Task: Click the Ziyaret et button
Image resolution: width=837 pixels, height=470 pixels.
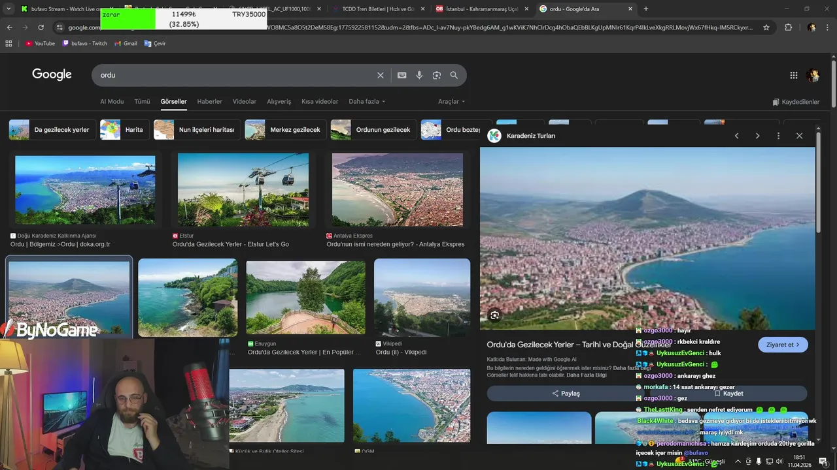Action: click(783, 345)
